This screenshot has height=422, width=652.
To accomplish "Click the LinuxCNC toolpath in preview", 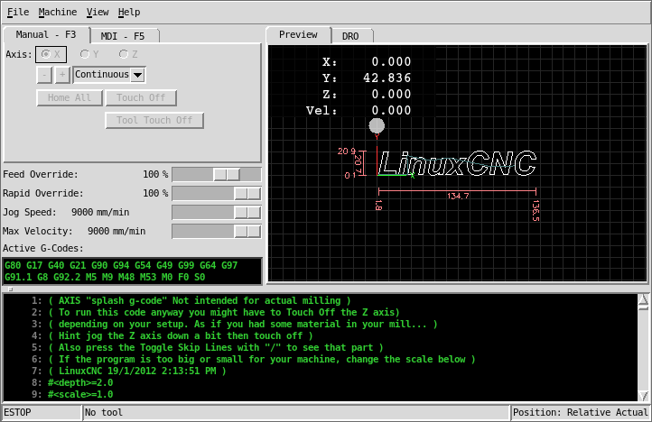I will [457, 163].
